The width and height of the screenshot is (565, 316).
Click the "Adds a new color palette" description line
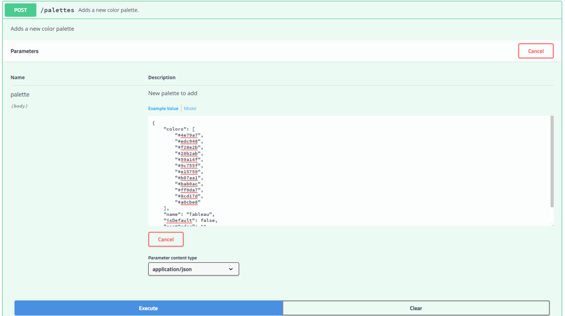coord(42,29)
